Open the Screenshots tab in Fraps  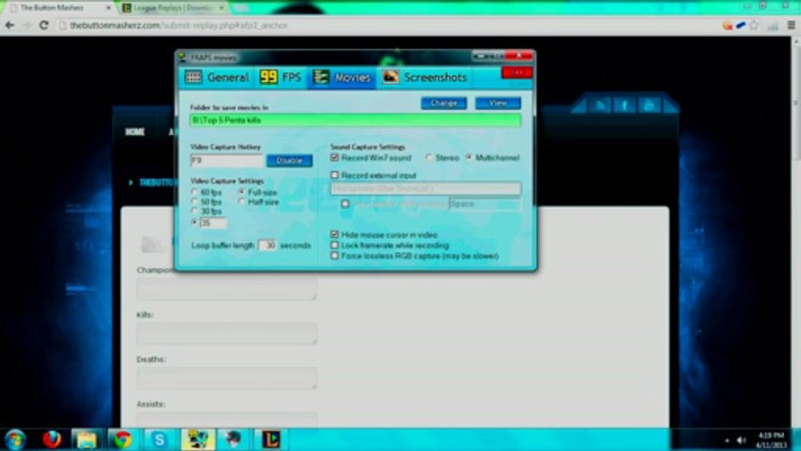click(x=425, y=78)
